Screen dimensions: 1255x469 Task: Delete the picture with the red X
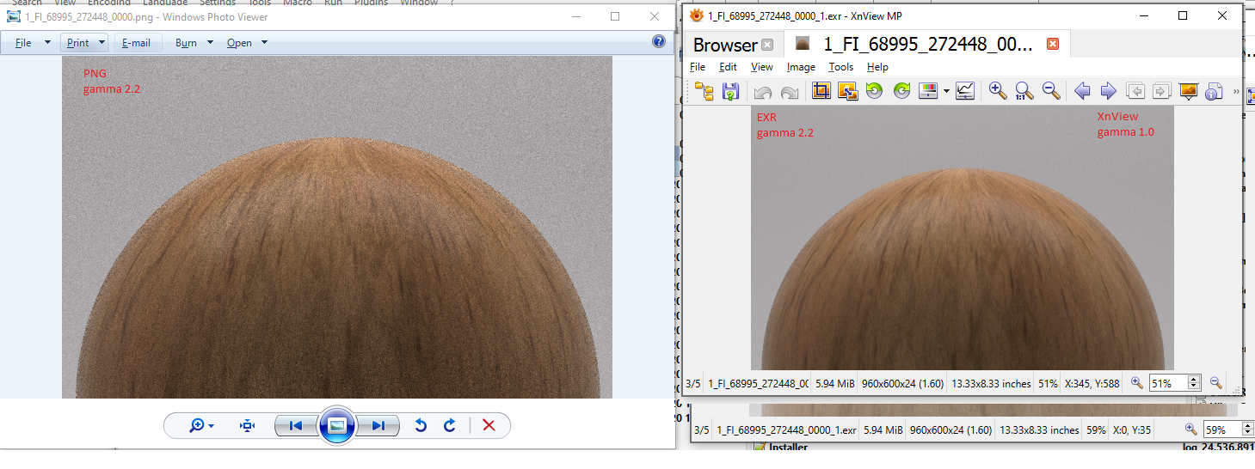pyautogui.click(x=489, y=425)
